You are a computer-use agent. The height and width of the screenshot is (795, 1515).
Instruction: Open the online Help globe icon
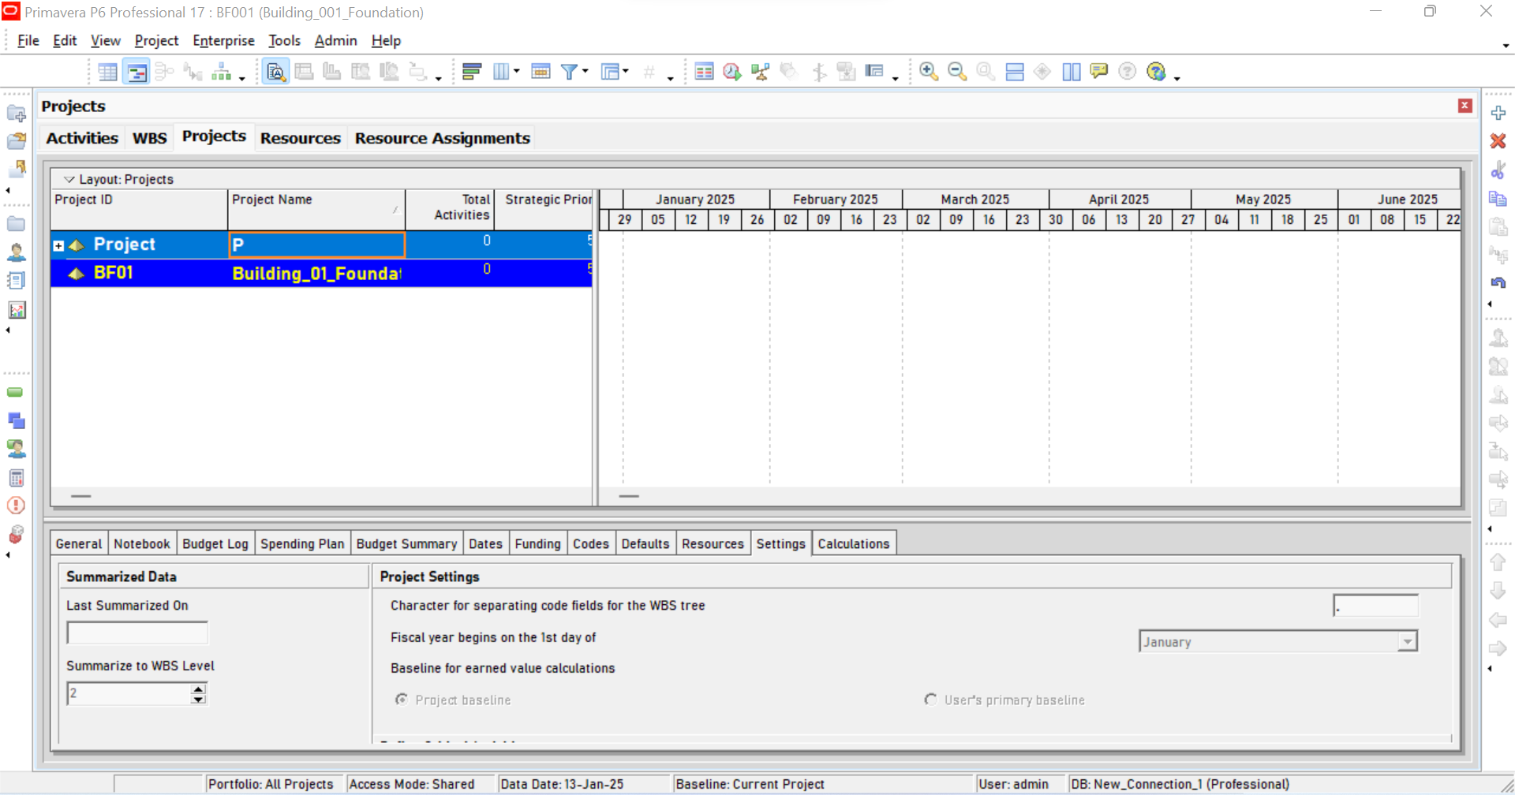[1156, 72]
